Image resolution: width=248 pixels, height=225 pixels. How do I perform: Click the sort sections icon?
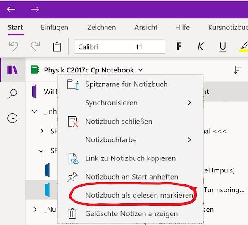(x=238, y=70)
